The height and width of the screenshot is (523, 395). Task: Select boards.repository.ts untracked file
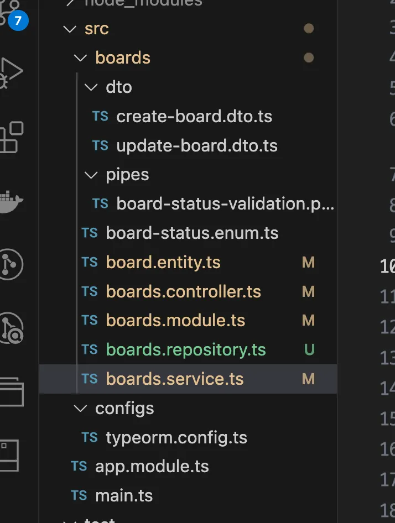[185, 350]
